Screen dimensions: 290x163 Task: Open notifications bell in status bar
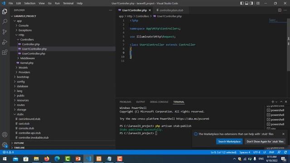tap(285, 152)
